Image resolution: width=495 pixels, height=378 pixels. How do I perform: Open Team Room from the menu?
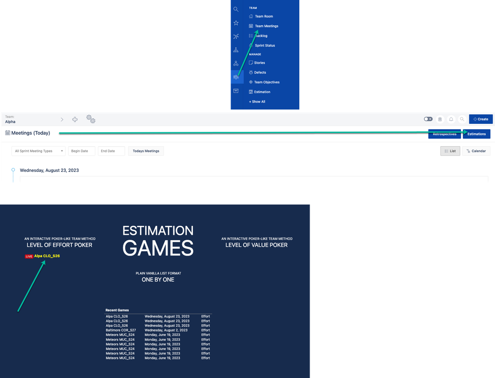(261, 16)
